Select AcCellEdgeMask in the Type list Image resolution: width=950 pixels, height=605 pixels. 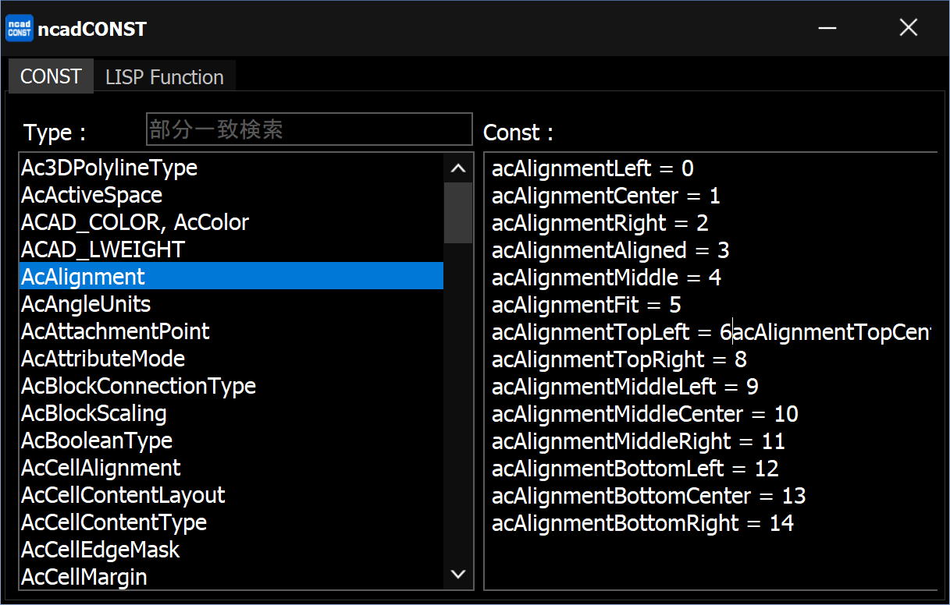point(231,550)
